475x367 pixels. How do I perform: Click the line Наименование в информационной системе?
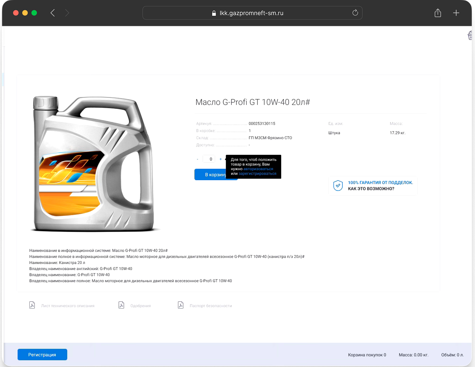[x=98, y=251]
